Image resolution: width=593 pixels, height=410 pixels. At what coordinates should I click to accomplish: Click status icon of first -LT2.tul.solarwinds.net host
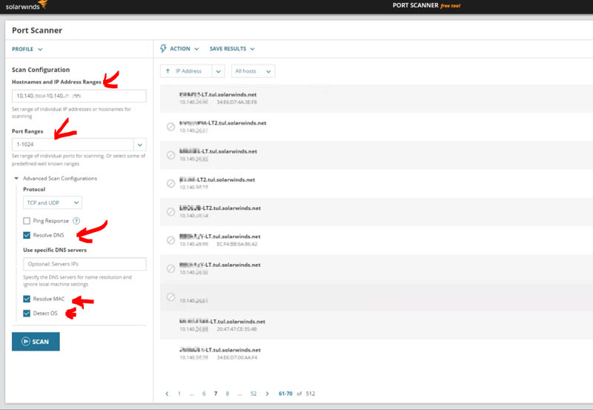coord(171,127)
